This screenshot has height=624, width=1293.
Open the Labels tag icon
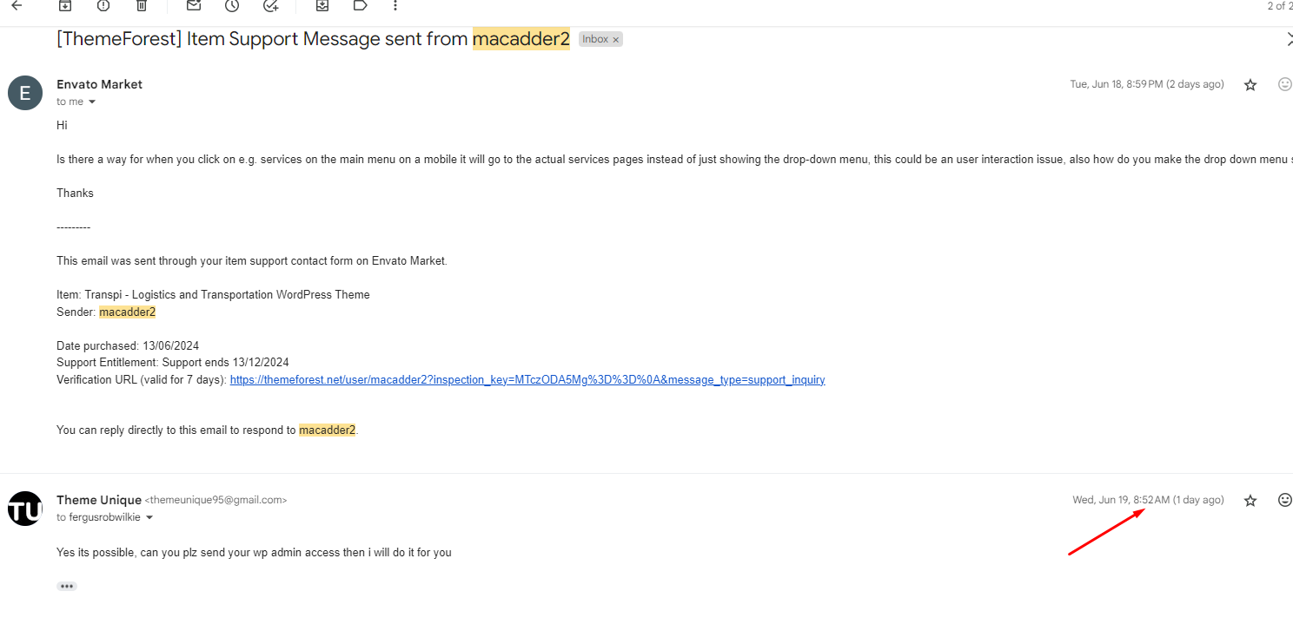(360, 5)
